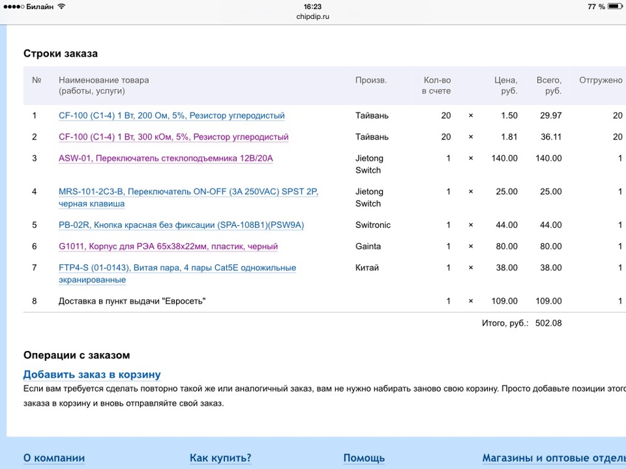The height and width of the screenshot is (469, 626).
Task: Click the Gainta manufacturer cell
Action: (368, 246)
